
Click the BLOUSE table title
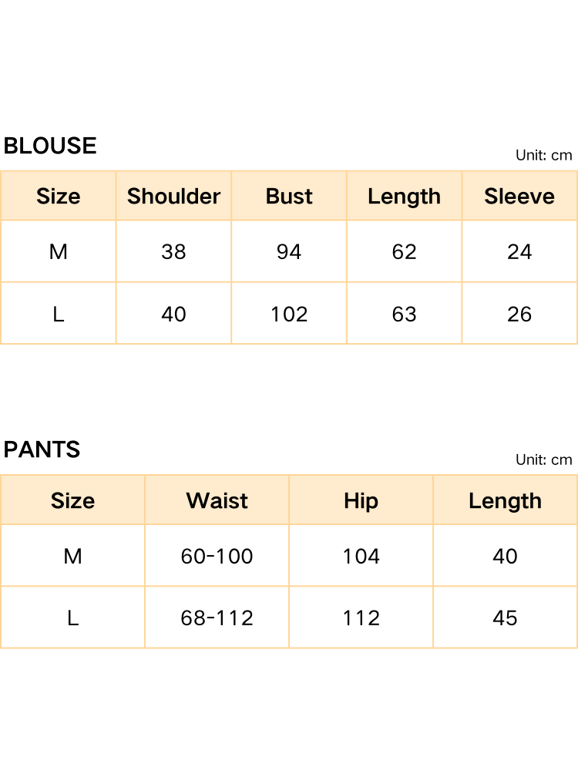pyautogui.click(x=50, y=146)
